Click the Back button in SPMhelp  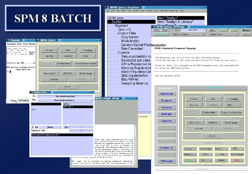pyautogui.click(x=212, y=30)
